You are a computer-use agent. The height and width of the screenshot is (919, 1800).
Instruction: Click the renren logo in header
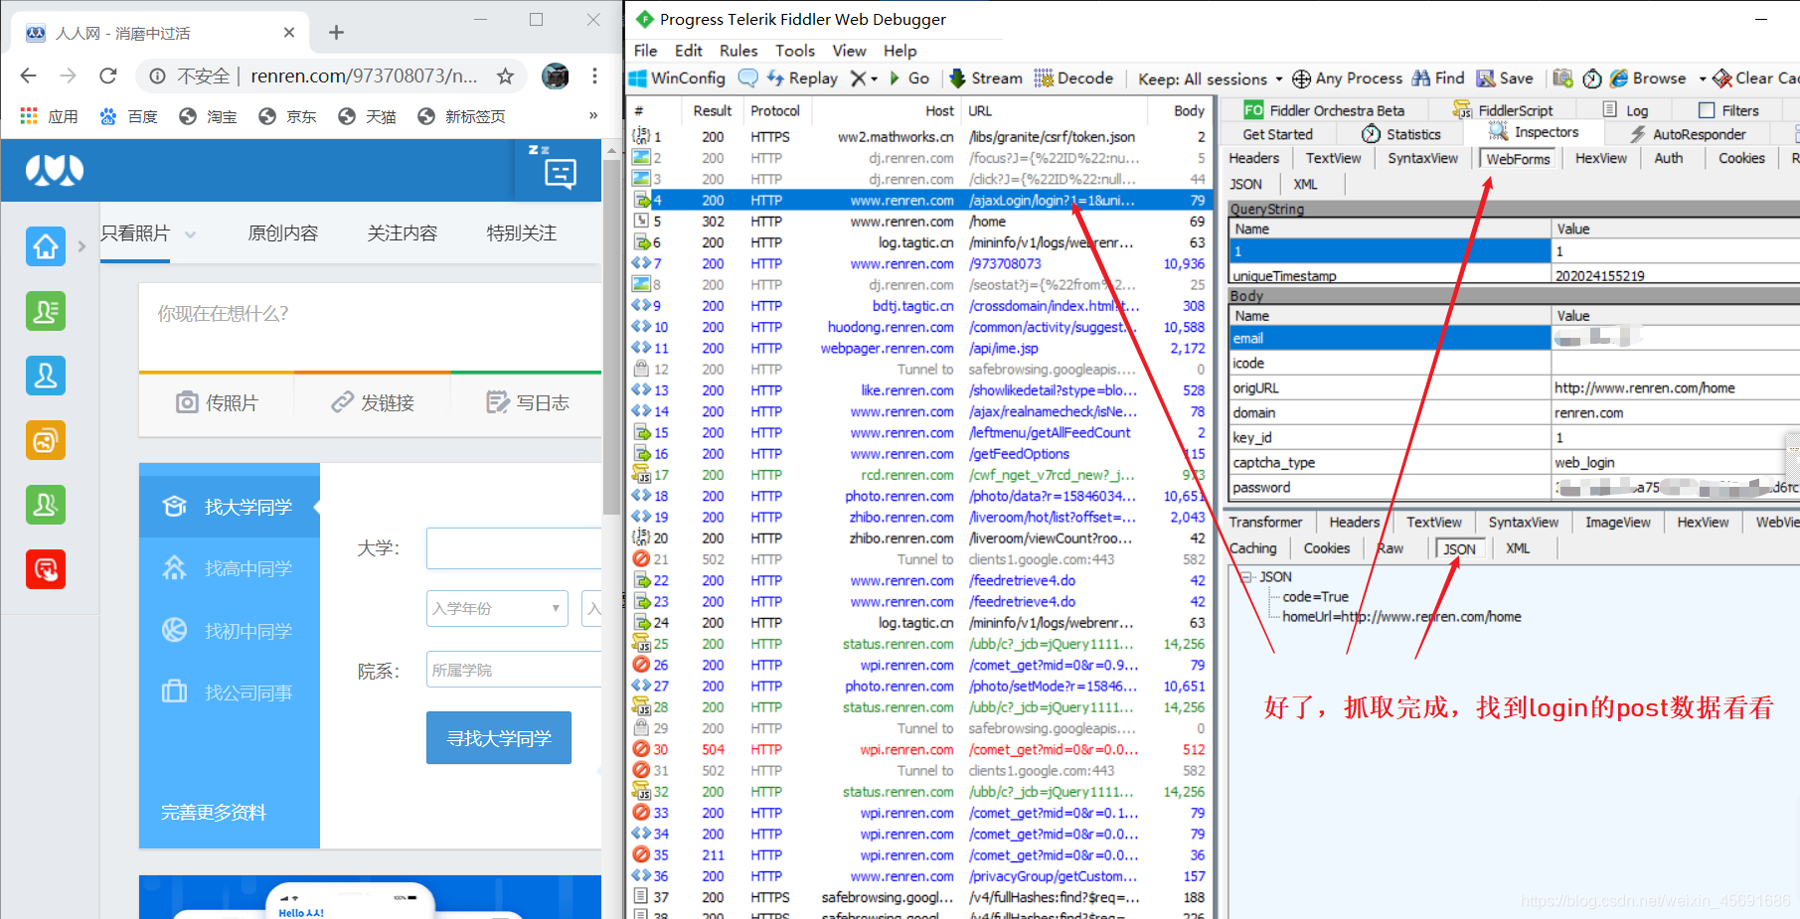[x=55, y=171]
